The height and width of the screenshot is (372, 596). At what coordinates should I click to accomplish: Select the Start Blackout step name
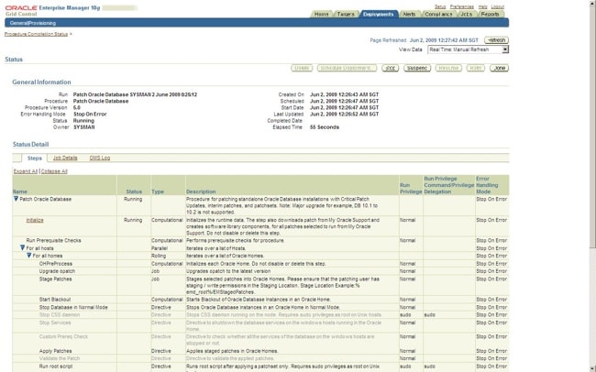(55, 300)
